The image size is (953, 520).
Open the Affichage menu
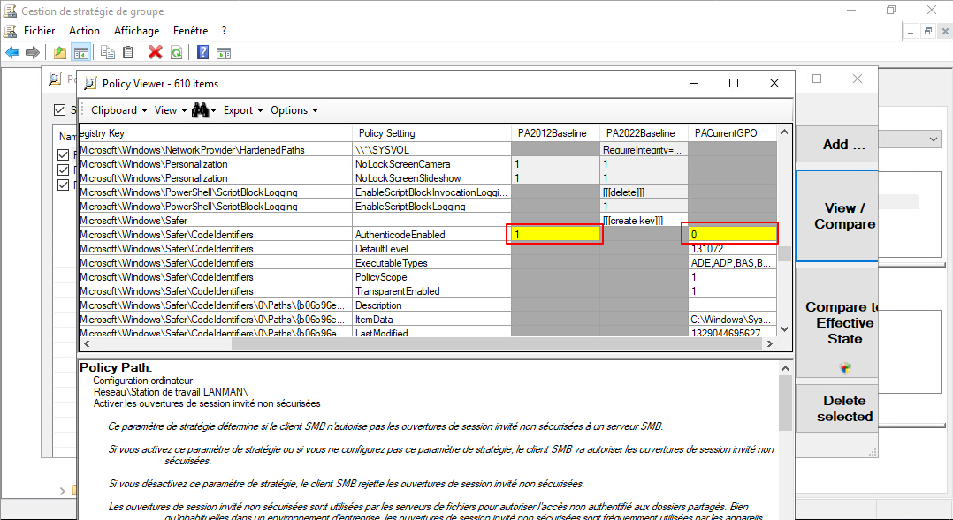point(137,30)
